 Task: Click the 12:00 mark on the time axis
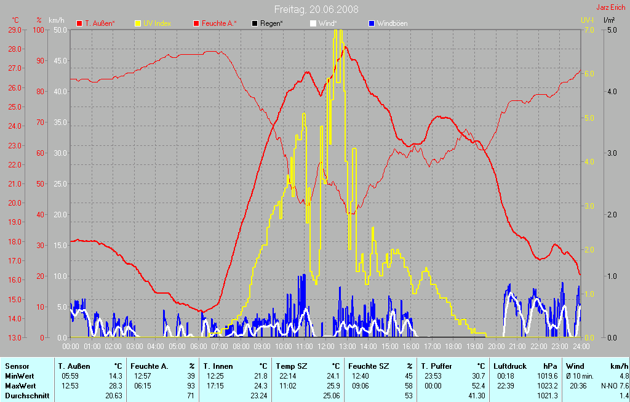(x=325, y=347)
